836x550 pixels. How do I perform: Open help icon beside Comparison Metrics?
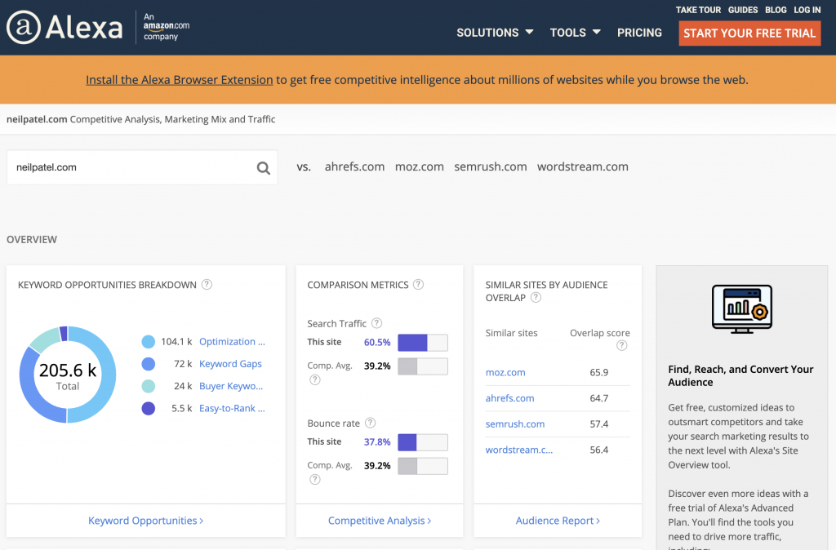(x=419, y=285)
